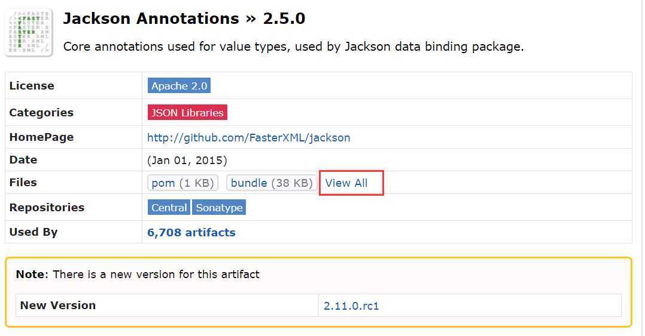Show the 6,708 artifacts usage list
The height and width of the screenshot is (336, 645).
[x=191, y=232]
